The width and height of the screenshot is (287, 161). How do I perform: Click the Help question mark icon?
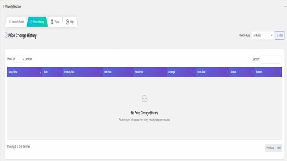pos(67,22)
